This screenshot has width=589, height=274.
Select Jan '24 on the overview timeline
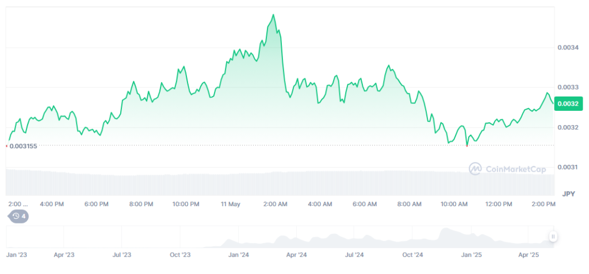pyautogui.click(x=238, y=254)
